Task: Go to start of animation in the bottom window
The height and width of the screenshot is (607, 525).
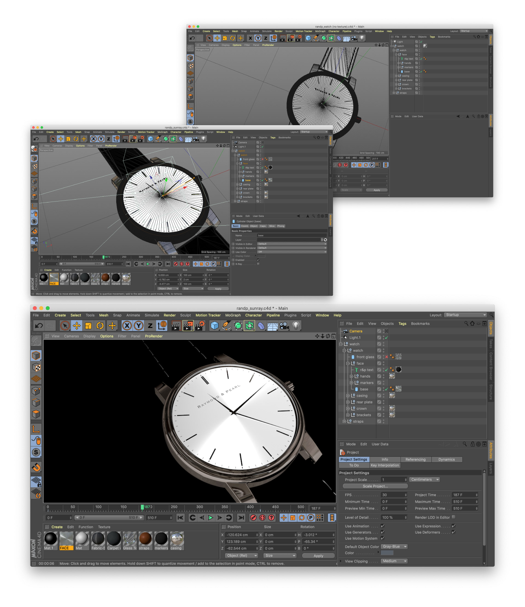Action: [x=180, y=518]
